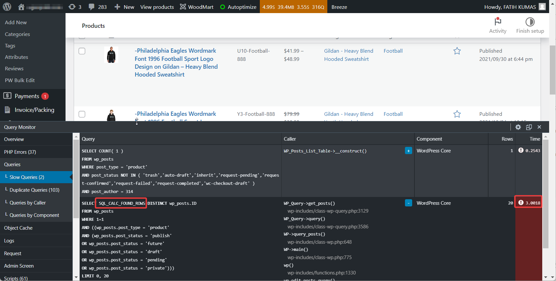The height and width of the screenshot is (281, 556).
Task: Select checkbox for Y3-Football-888 product
Action: 82,114
